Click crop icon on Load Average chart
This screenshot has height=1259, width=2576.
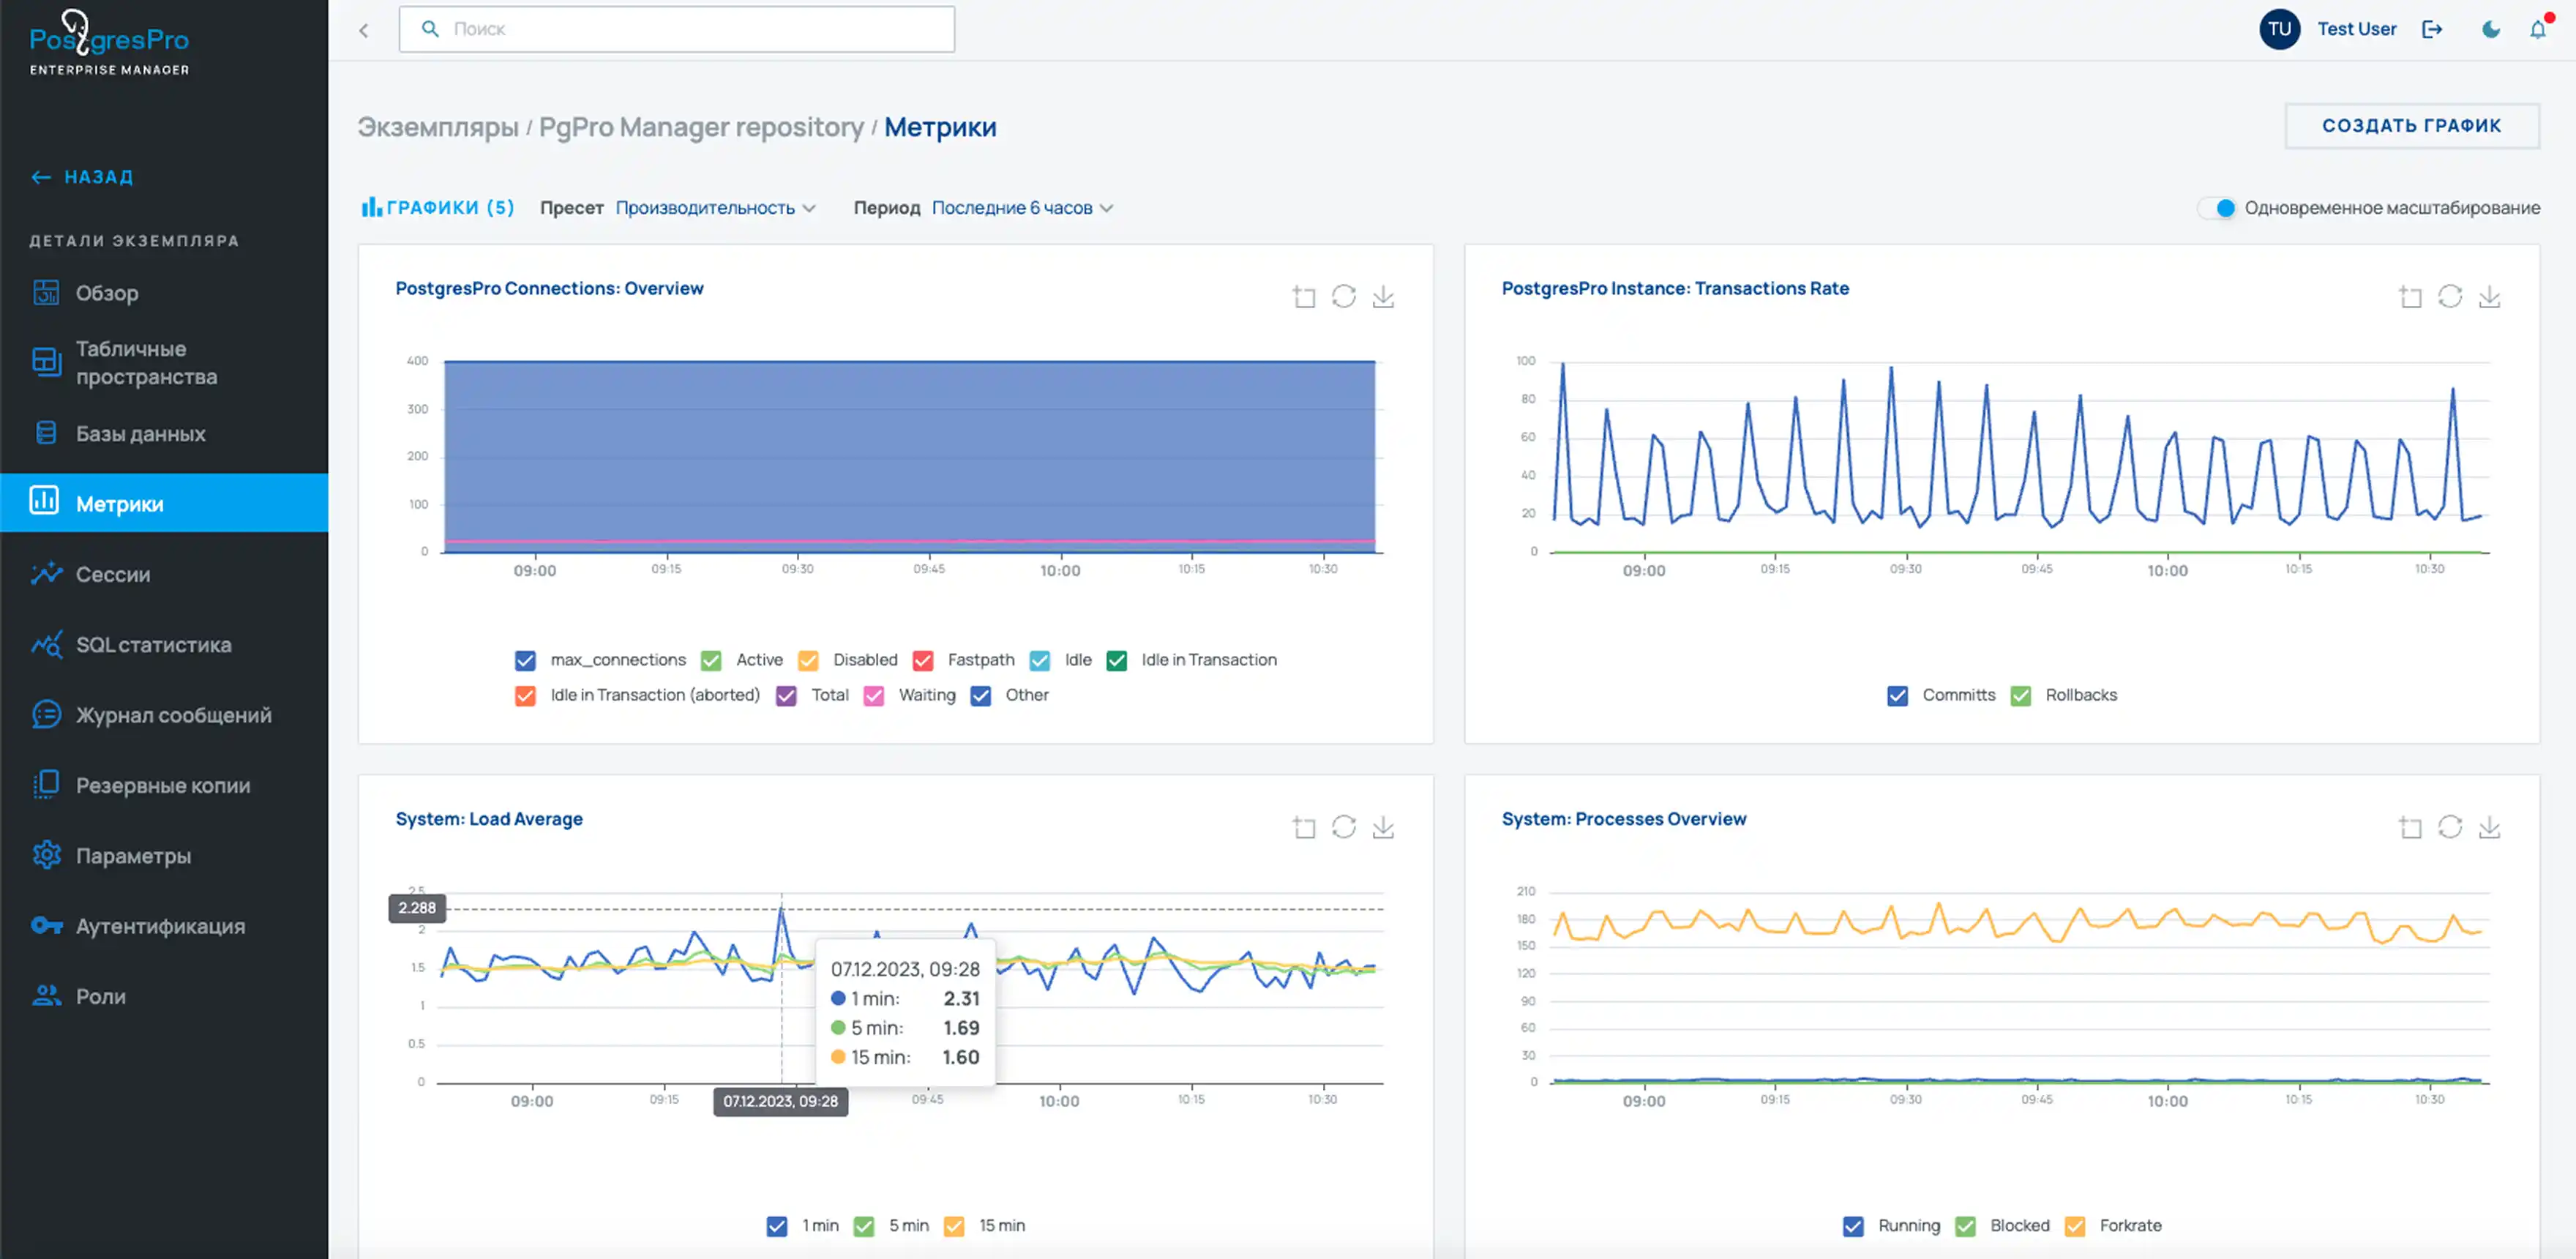point(1304,828)
